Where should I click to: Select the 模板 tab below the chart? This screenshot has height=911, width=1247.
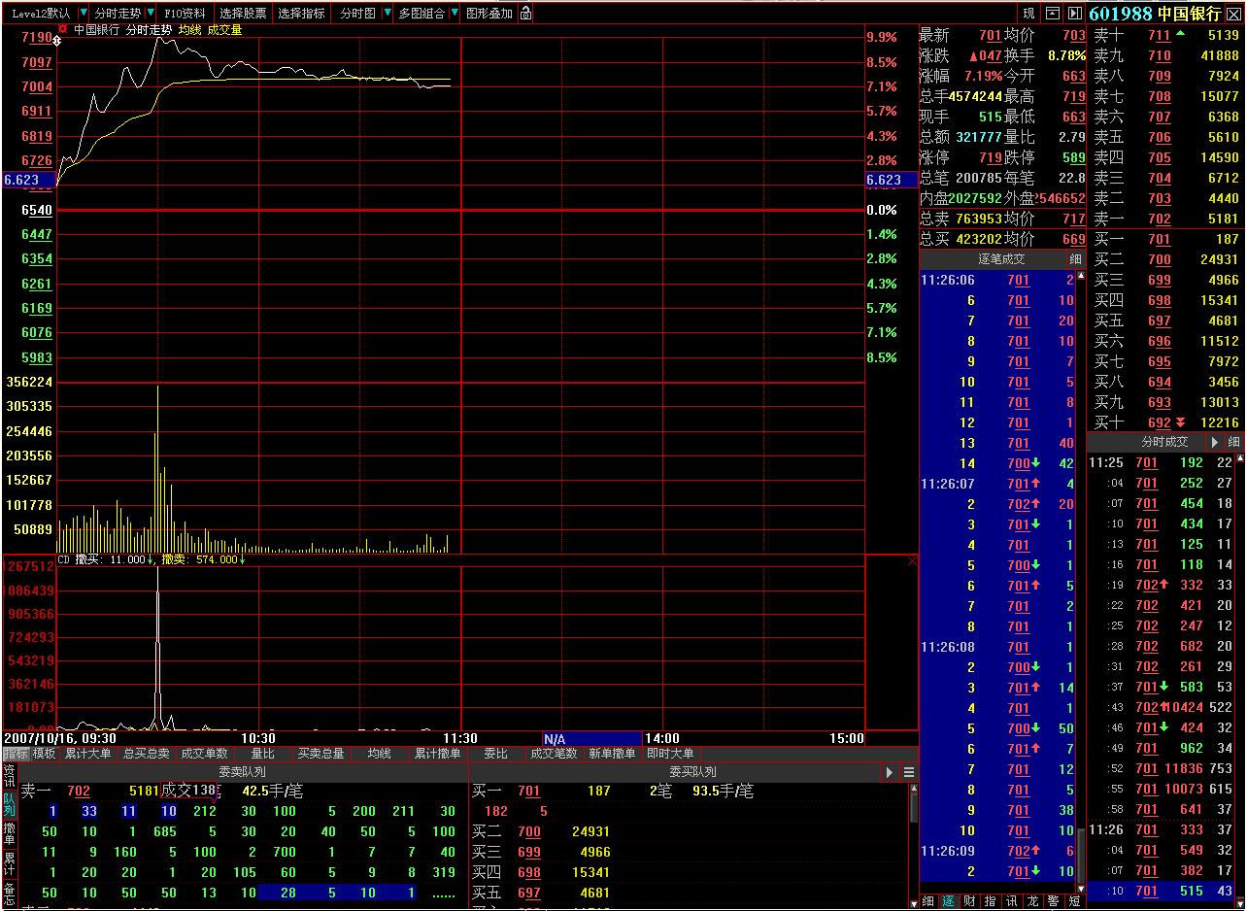coord(45,754)
